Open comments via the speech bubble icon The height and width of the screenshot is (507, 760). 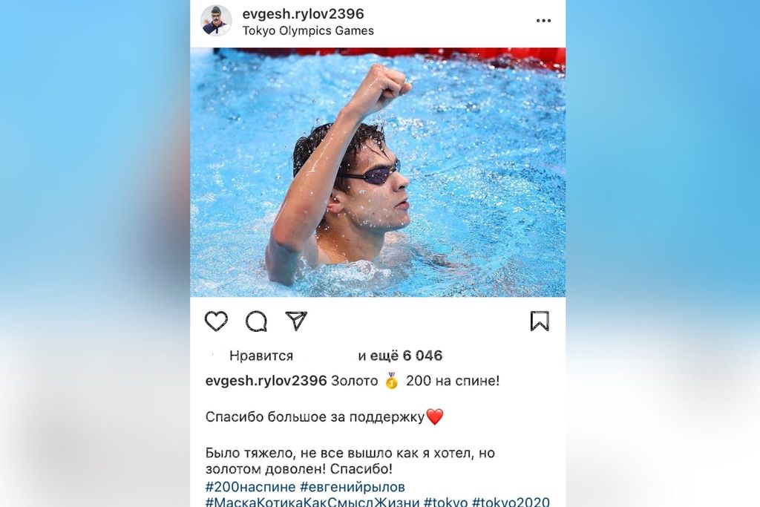256,321
